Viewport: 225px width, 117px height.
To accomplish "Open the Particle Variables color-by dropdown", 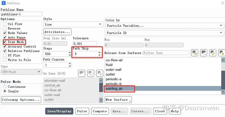I will pyautogui.click(x=165, y=26).
